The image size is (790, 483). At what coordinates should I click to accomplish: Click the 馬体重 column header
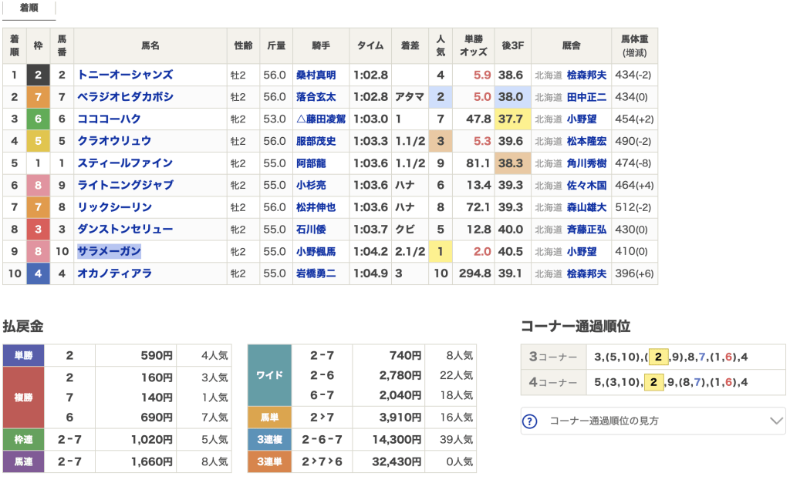tap(634, 45)
